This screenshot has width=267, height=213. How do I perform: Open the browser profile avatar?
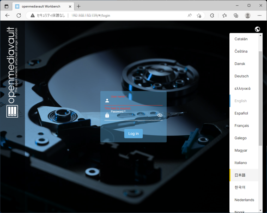(247, 15)
